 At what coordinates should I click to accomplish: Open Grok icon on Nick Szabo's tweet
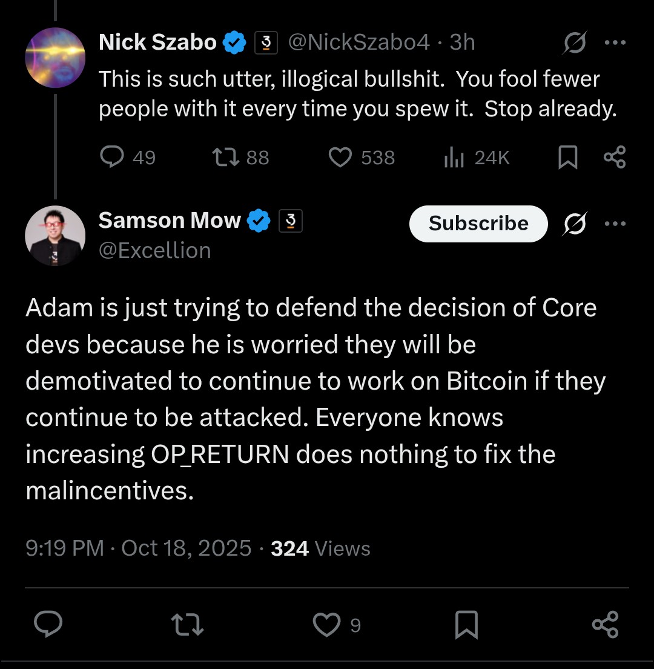coord(574,43)
